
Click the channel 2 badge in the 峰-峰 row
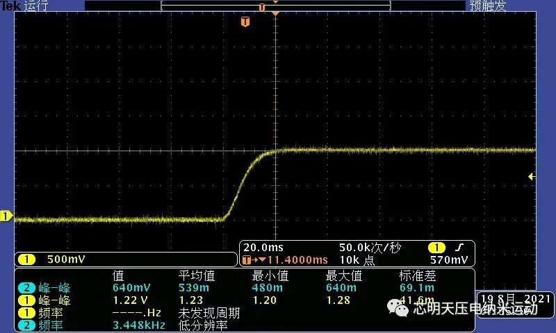coord(26,288)
